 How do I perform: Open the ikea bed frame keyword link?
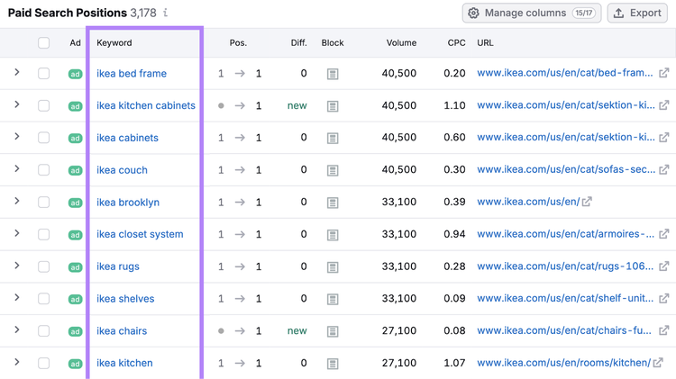point(132,74)
